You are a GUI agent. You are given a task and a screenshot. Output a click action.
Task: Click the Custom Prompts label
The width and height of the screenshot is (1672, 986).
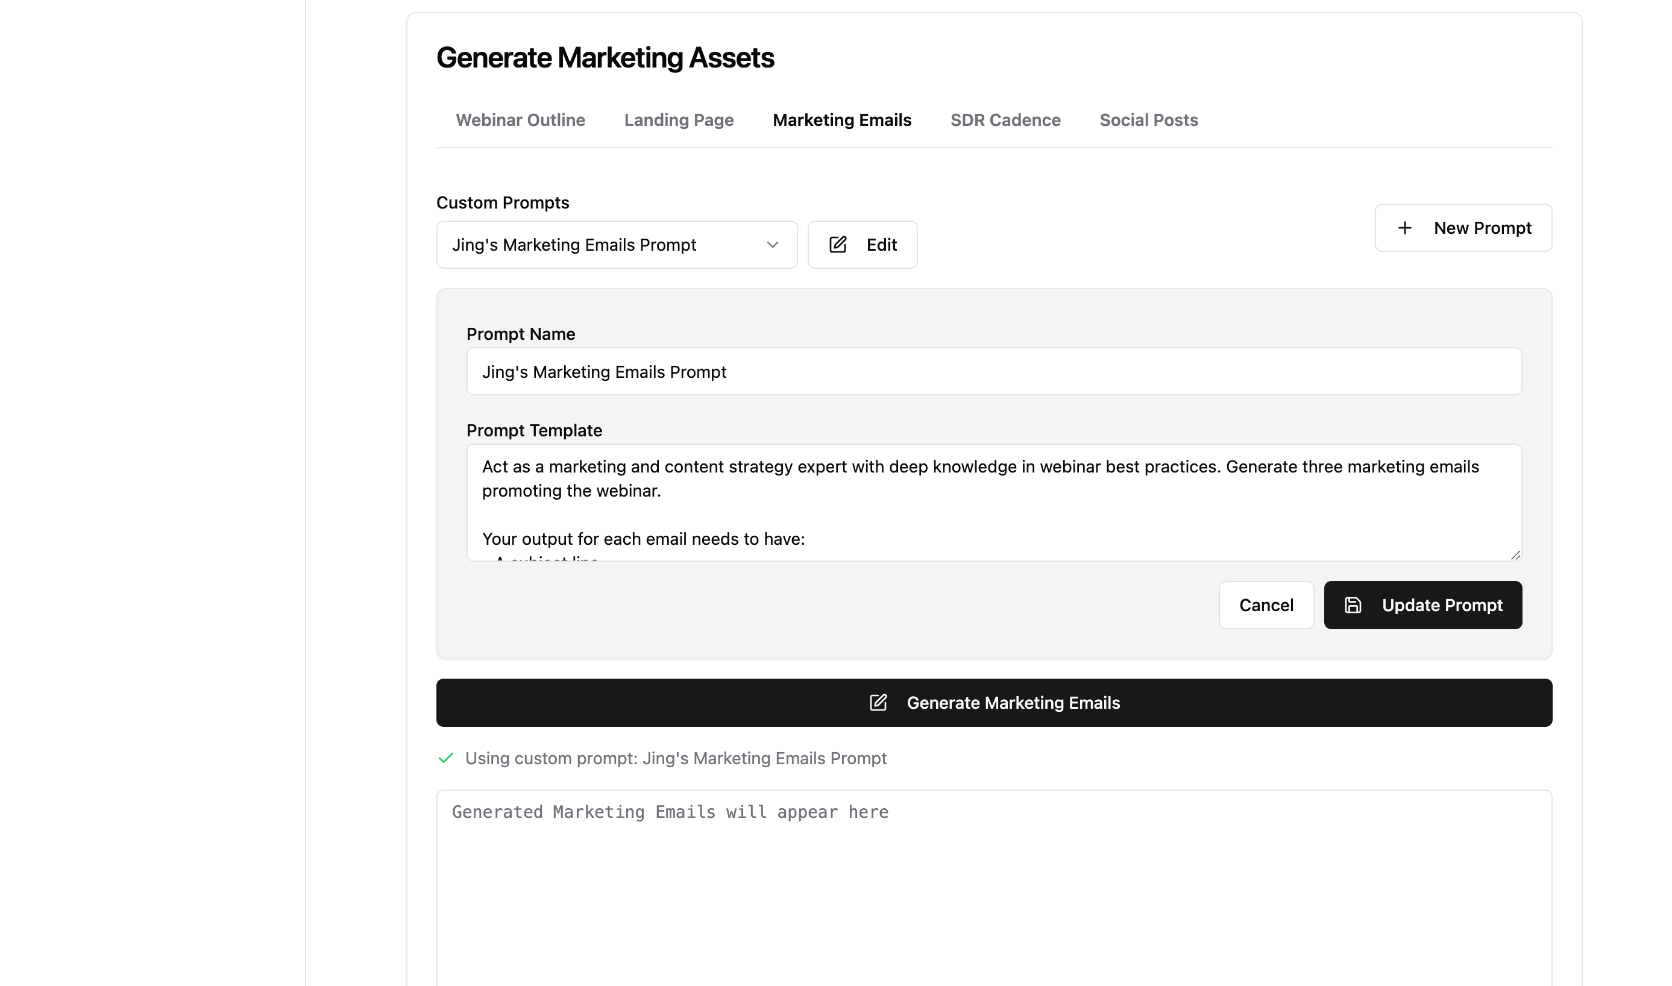pos(503,203)
